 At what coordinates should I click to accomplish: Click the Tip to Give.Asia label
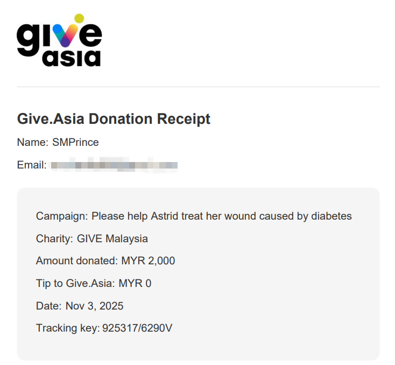75,283
